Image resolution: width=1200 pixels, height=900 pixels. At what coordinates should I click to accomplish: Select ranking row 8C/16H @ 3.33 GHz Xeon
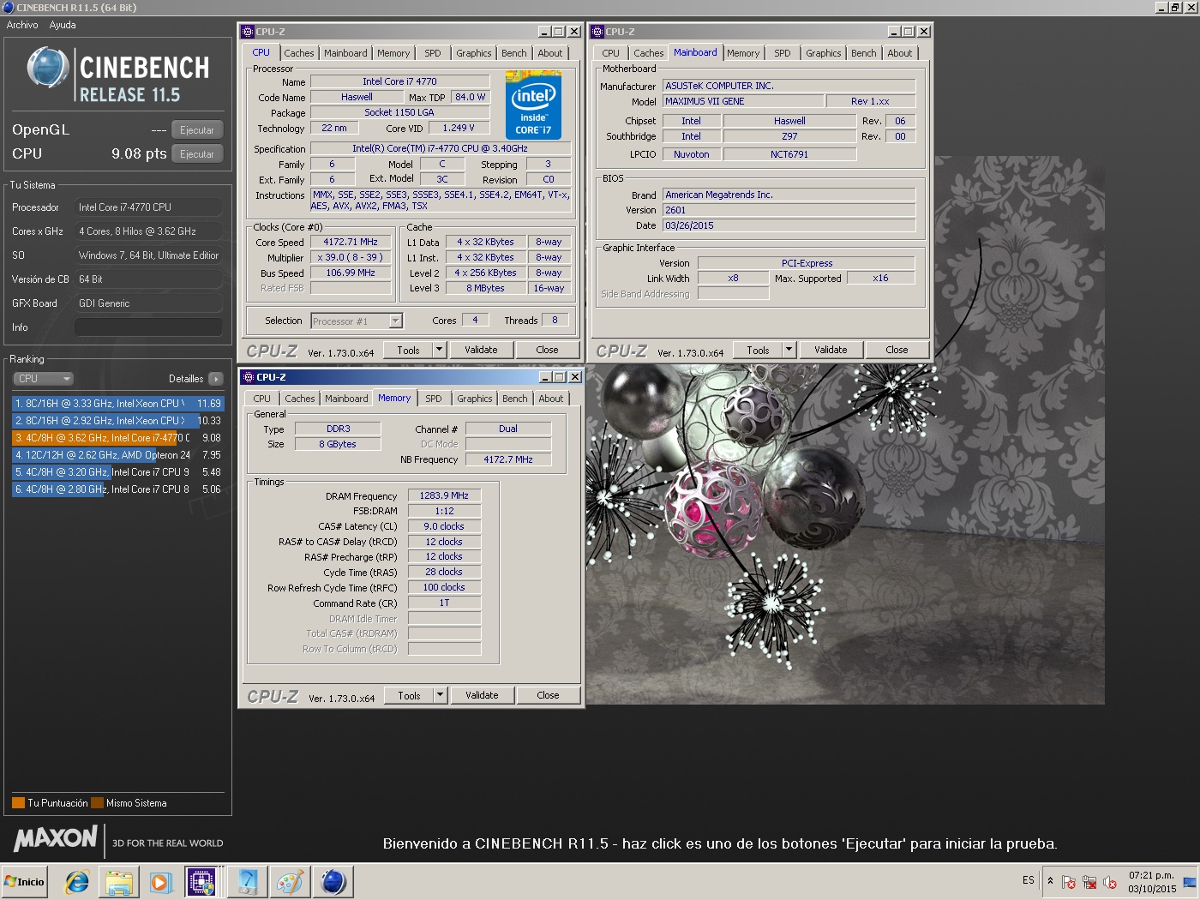tap(117, 404)
